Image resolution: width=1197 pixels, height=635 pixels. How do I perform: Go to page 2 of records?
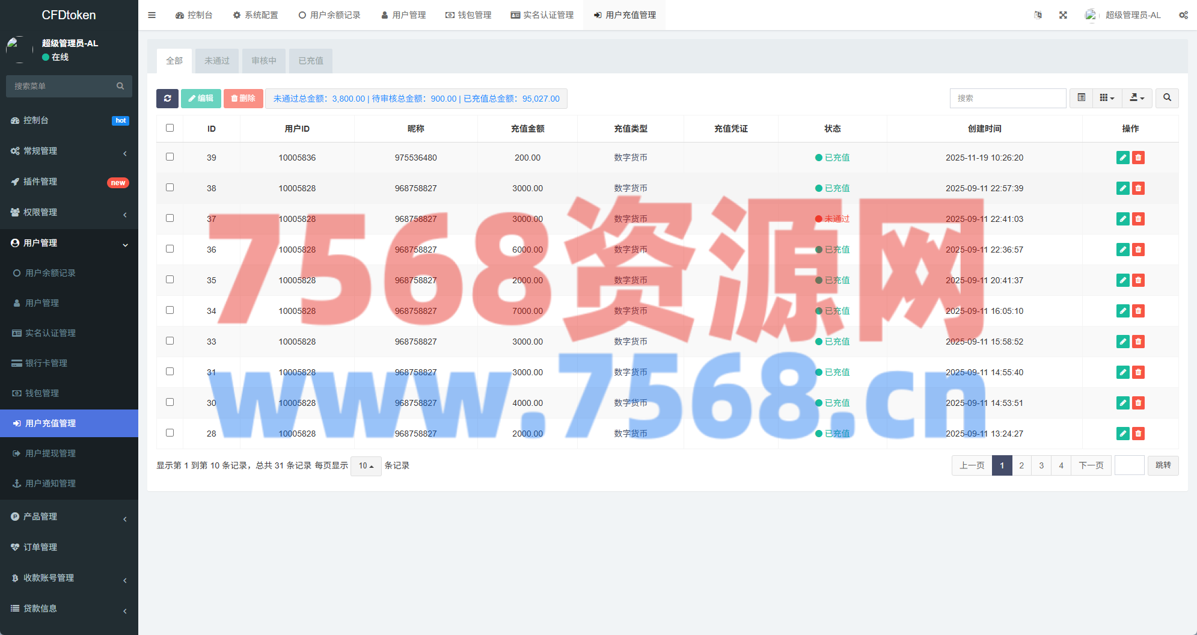1021,465
